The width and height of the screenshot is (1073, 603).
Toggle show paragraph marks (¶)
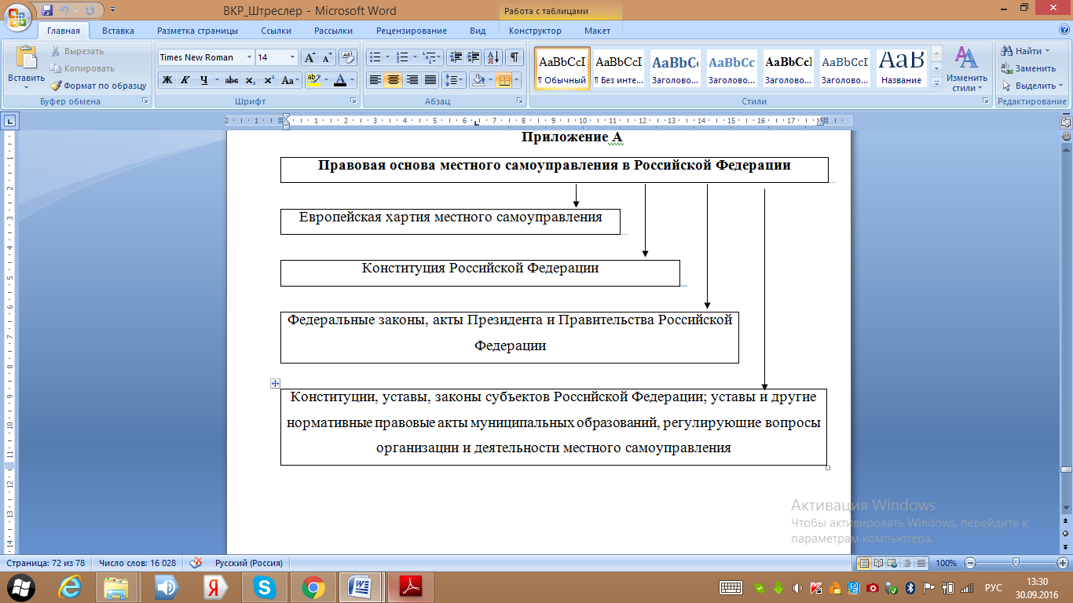(515, 57)
